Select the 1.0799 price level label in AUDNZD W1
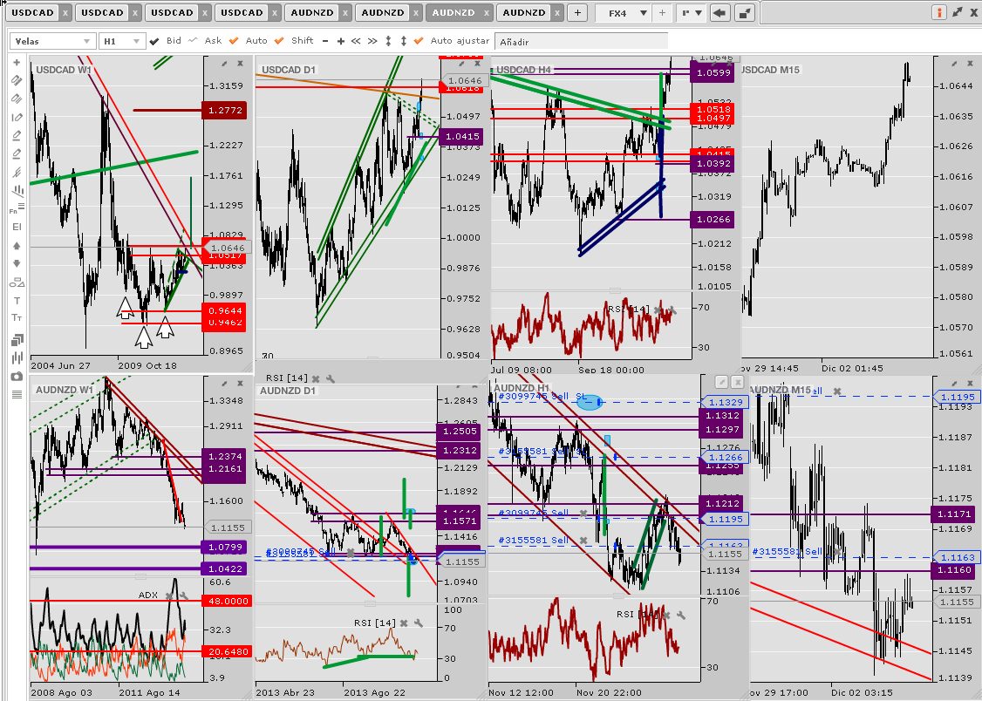The width and height of the screenshot is (982, 701). pos(223,547)
